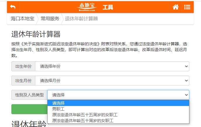Select 原法定退休年龄五十周岁的女职工 option
The height and width of the screenshot is (127, 201).
pyautogui.click(x=118, y=121)
